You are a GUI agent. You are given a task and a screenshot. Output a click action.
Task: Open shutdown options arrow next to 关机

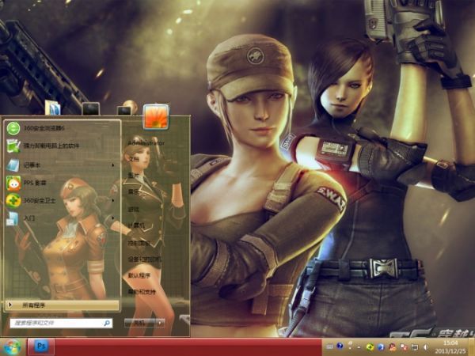click(160, 323)
